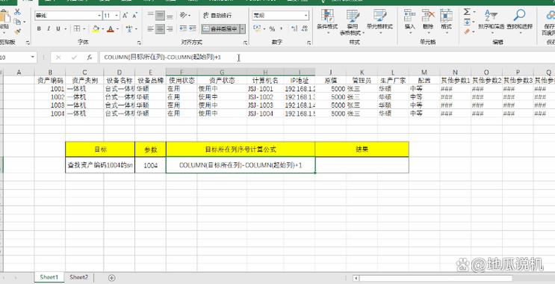This screenshot has width=555, height=284.
Task: Click the horizontal scrollbar left arrow
Action: (x=356, y=278)
